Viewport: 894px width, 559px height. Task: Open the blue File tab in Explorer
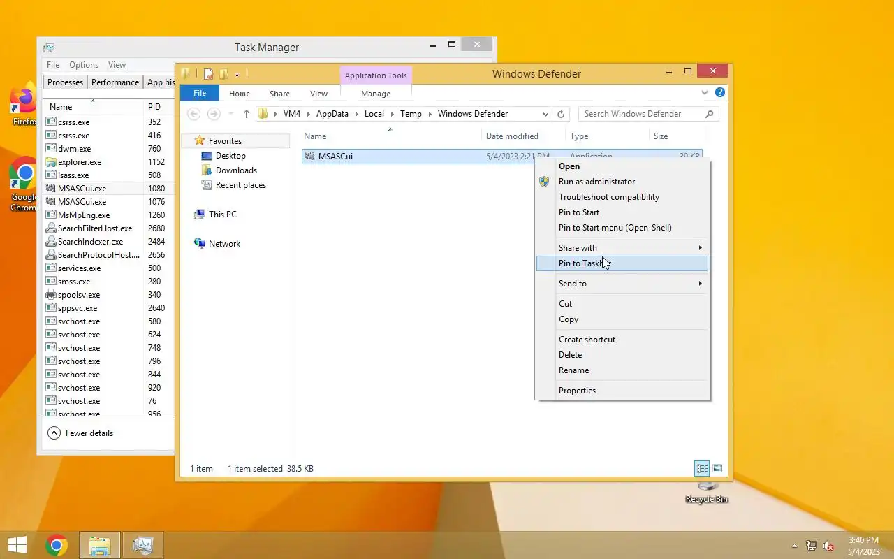click(x=200, y=93)
